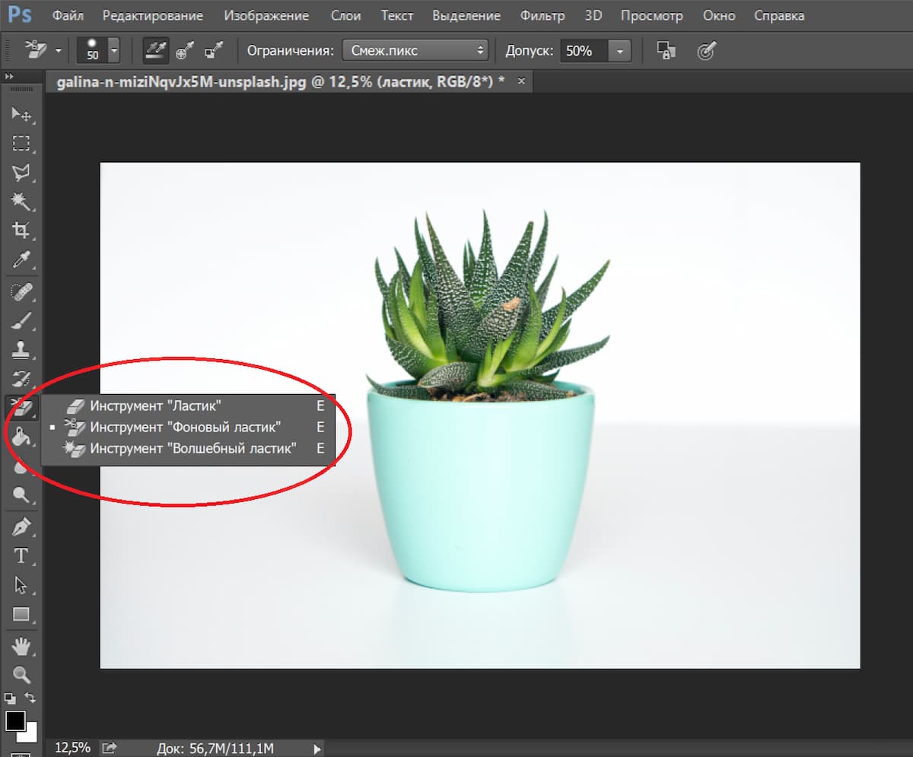This screenshot has height=757, width=913.
Task: Close the galina-n-miziNqvJx5M document tab
Action: tap(521, 81)
